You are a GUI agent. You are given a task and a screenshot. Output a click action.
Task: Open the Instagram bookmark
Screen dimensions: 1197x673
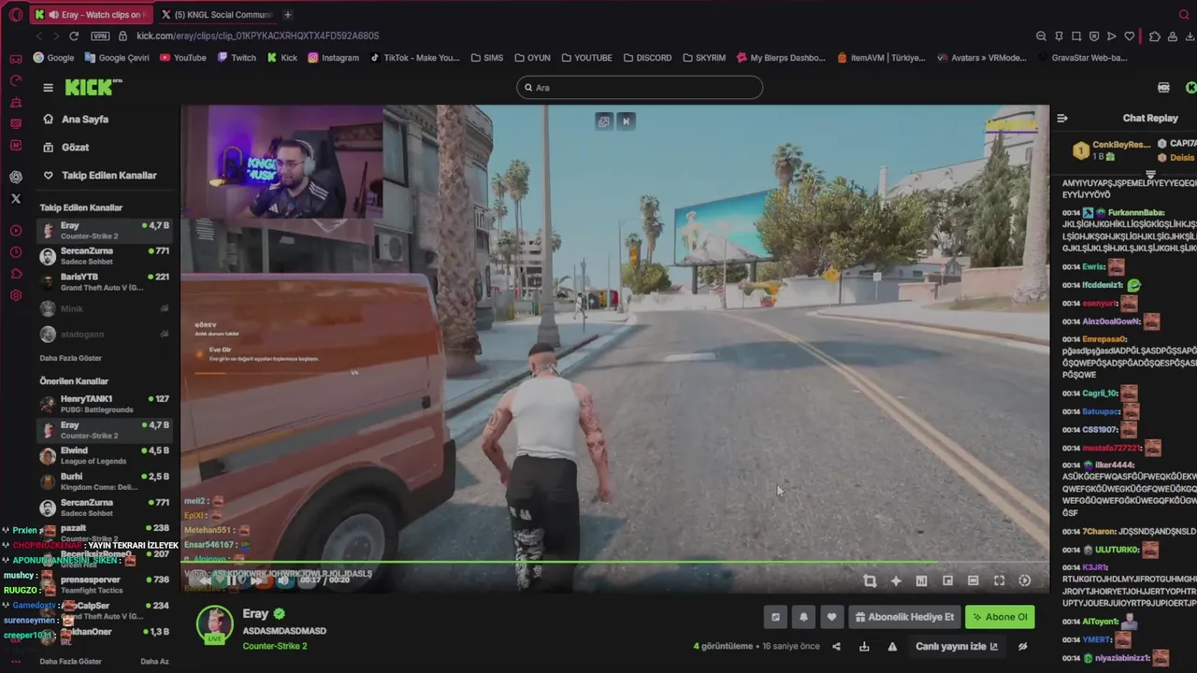(333, 58)
